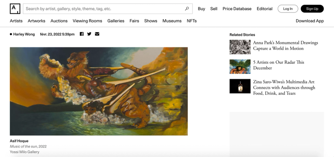The width and height of the screenshot is (334, 157).
Task: Open the Buy menu
Action: coord(201,9)
